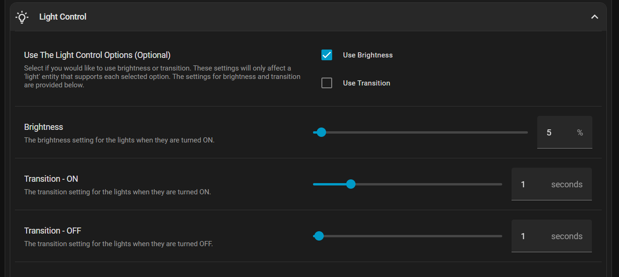Click the Light Control header title
Image resolution: width=619 pixels, height=277 pixels.
pyautogui.click(x=63, y=17)
